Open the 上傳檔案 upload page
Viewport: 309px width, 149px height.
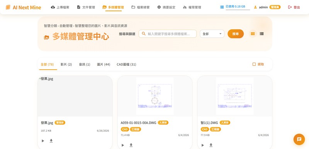tap(60, 7)
